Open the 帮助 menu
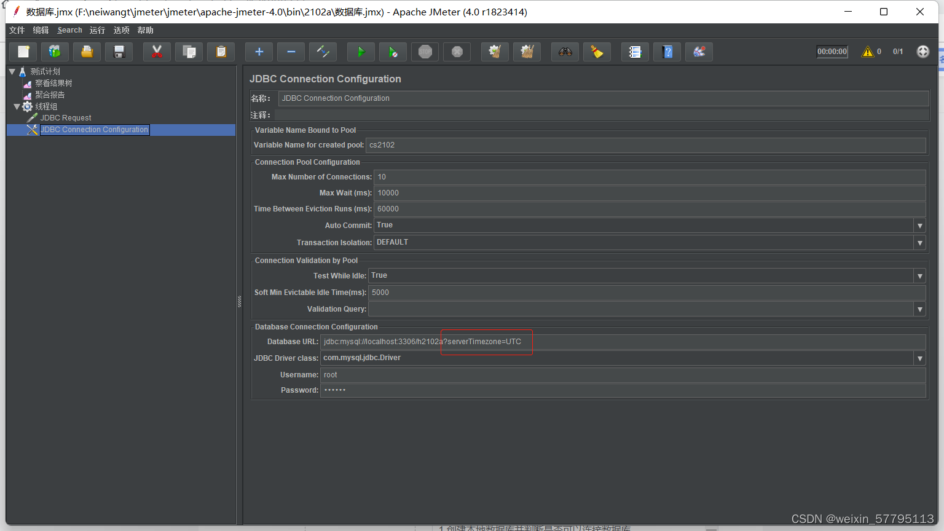 [146, 30]
